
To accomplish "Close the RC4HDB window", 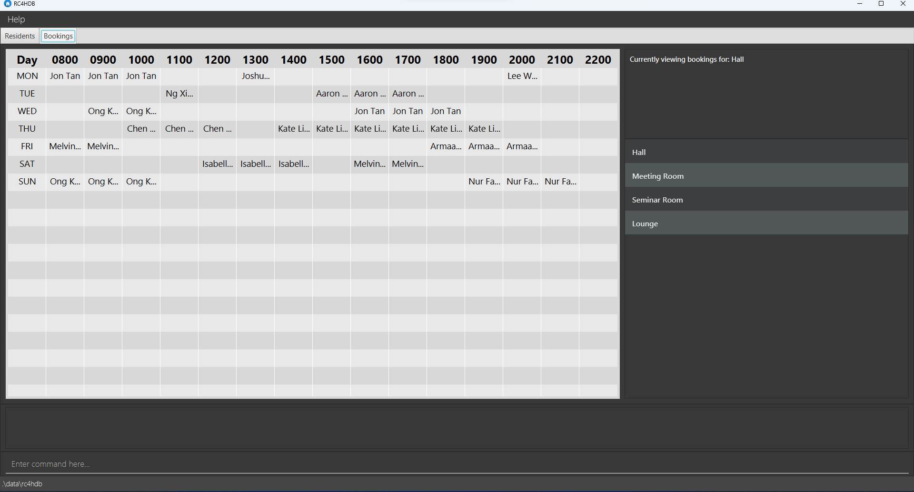I will tap(903, 4).
